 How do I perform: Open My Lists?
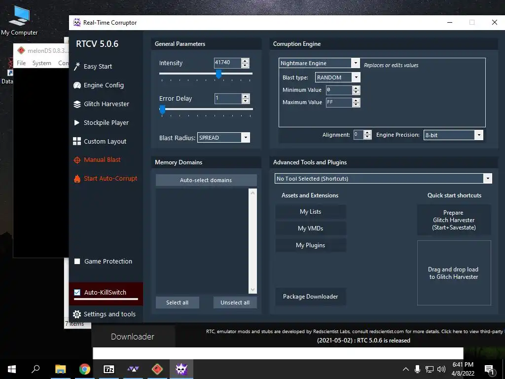click(x=311, y=212)
